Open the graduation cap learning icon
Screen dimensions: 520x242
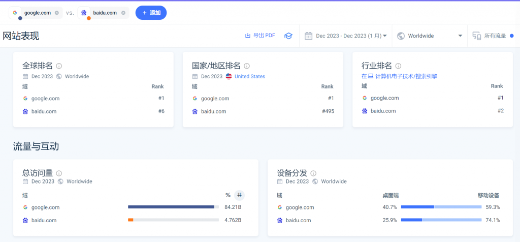[x=288, y=36]
